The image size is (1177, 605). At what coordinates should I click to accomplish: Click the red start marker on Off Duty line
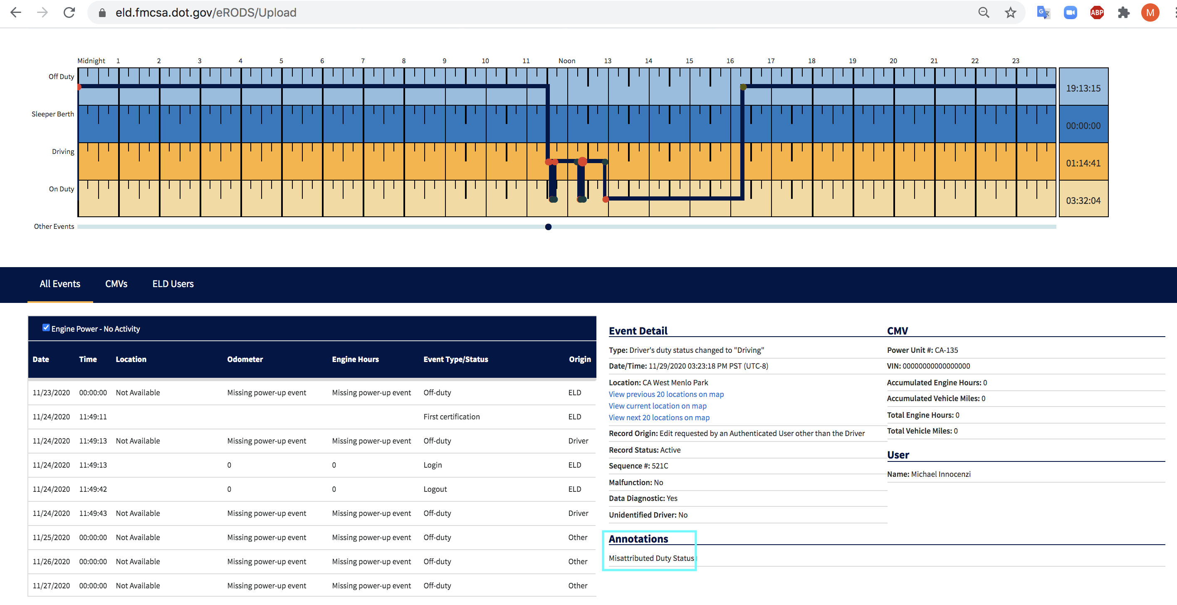[x=79, y=87]
